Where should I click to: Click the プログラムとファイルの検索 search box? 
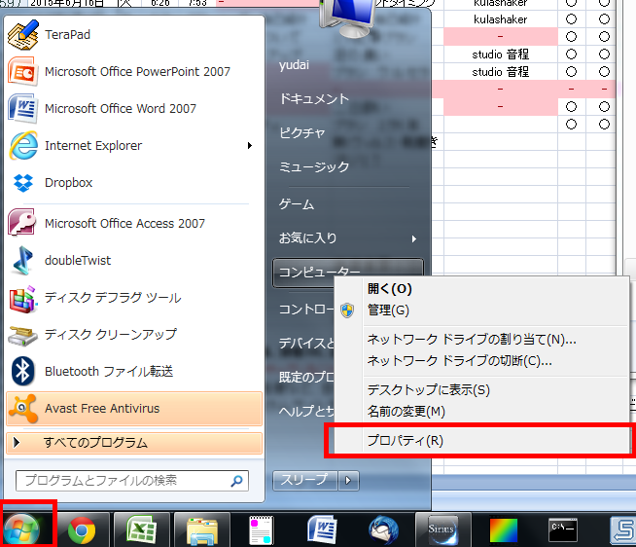(x=132, y=481)
